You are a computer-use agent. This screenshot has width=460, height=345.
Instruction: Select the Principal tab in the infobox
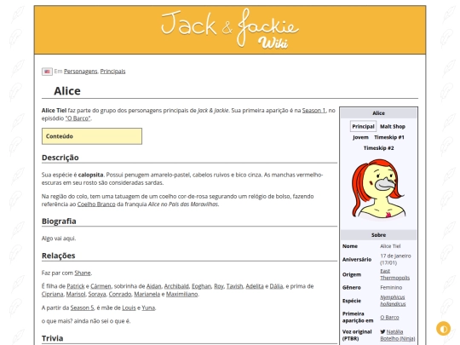[363, 126]
